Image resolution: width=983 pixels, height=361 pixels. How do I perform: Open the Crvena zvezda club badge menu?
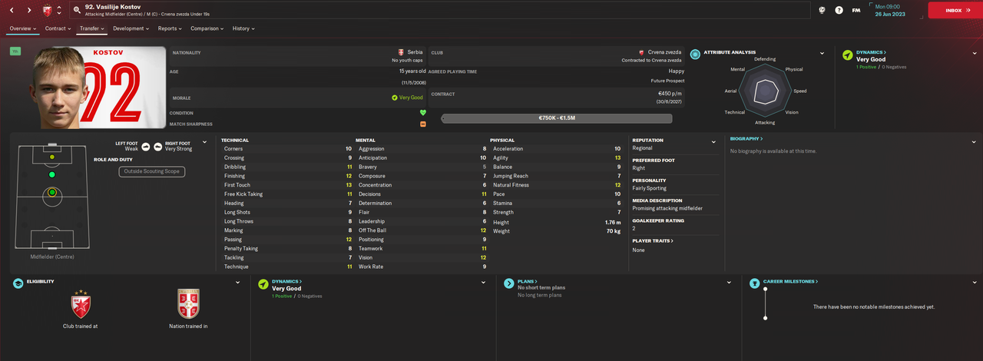click(x=48, y=10)
